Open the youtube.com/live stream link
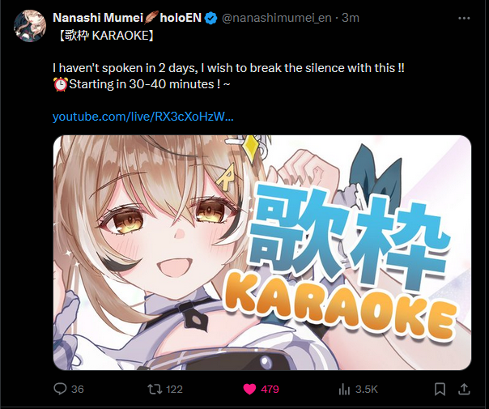The height and width of the screenshot is (409, 489). pos(142,117)
